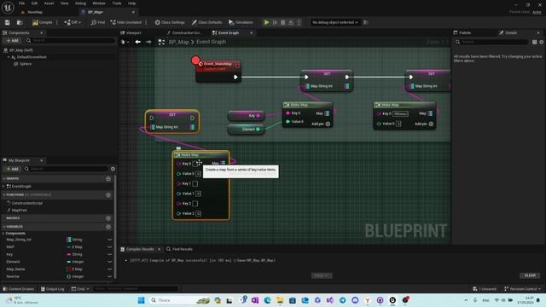The image size is (546, 307).
Task: Select the ConstructionScript function
Action: pos(27,203)
